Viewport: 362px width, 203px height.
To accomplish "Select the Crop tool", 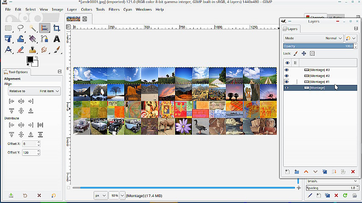I will (x=56, y=28).
